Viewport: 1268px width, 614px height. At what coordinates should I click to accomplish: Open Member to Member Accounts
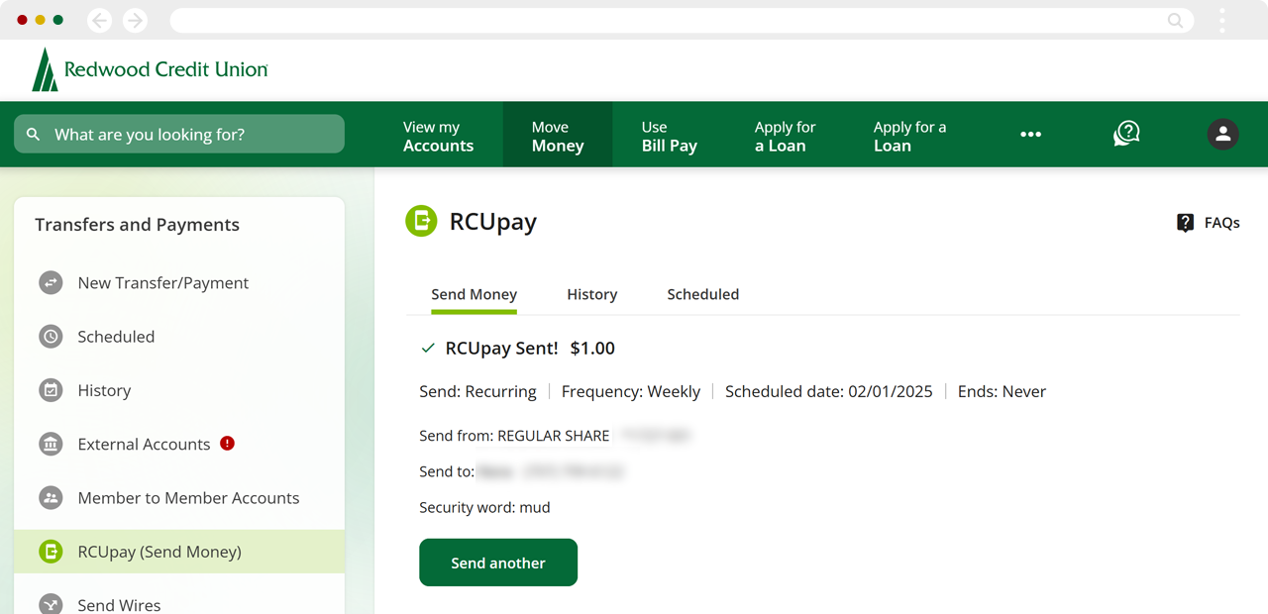(x=179, y=498)
